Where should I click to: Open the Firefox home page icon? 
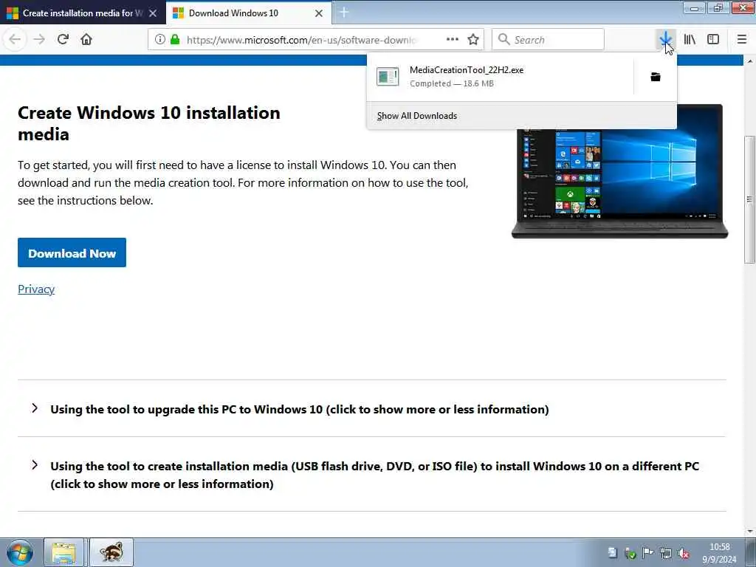(86, 40)
